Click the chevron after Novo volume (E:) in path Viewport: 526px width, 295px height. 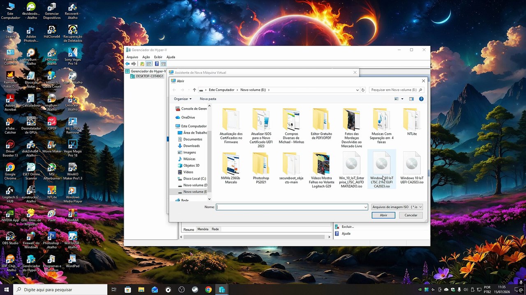coord(269,90)
